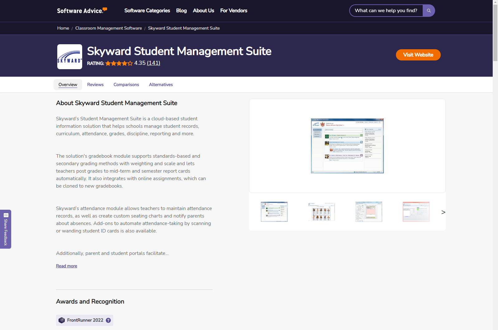498x330 pixels.
Task: Switch to the Reviews tab
Action: [95, 85]
